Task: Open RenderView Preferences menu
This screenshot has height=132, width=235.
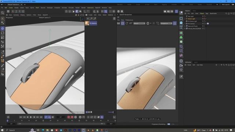Action: point(129,20)
